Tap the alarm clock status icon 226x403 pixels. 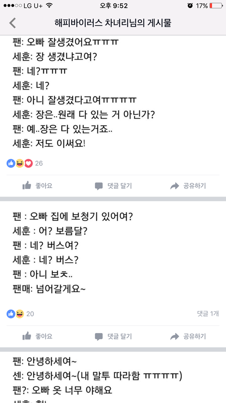click(190, 6)
